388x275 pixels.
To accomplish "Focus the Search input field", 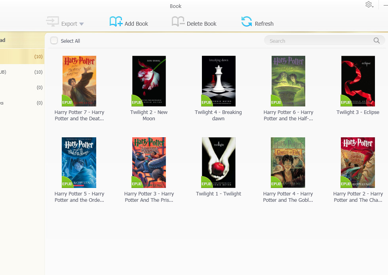I will [x=324, y=40].
